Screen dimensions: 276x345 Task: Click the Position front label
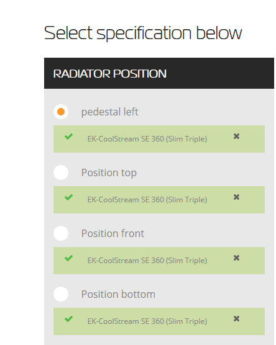coord(113,233)
